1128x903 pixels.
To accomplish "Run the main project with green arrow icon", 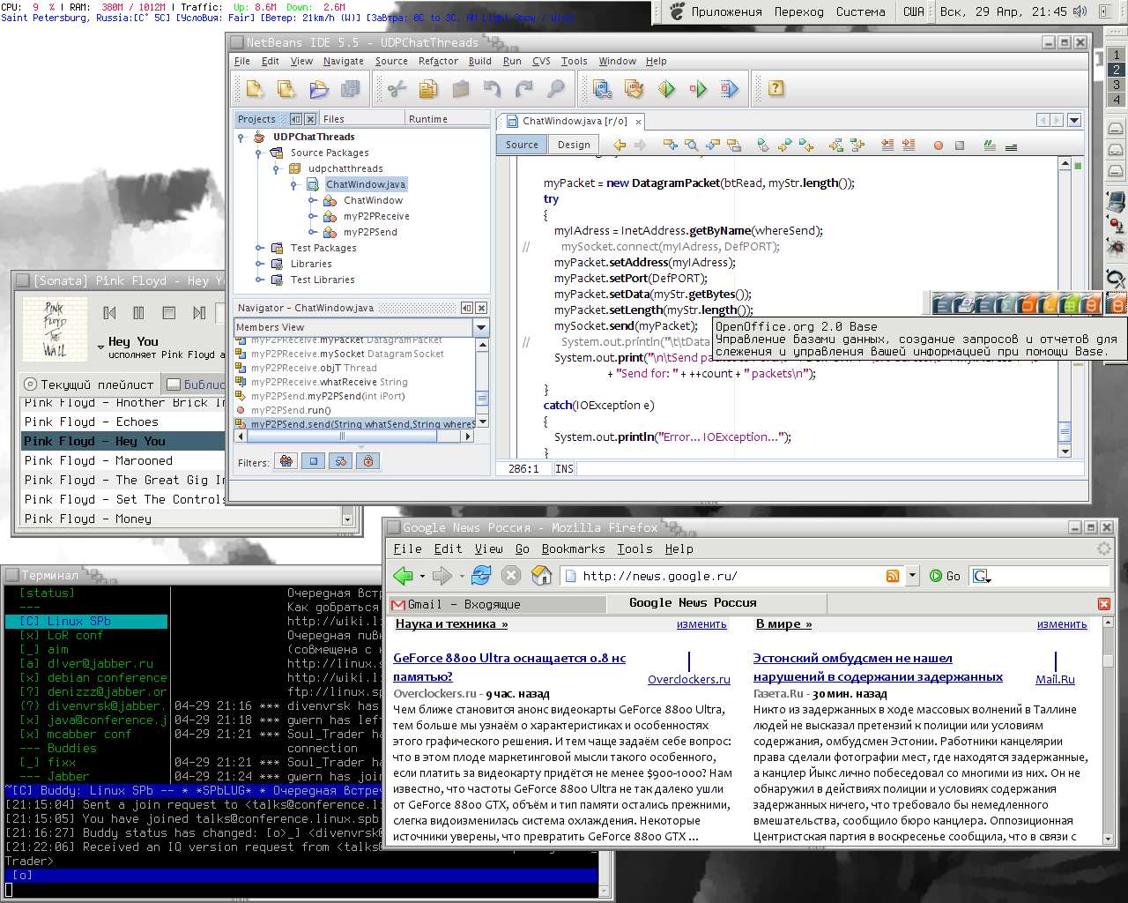I will 666,88.
